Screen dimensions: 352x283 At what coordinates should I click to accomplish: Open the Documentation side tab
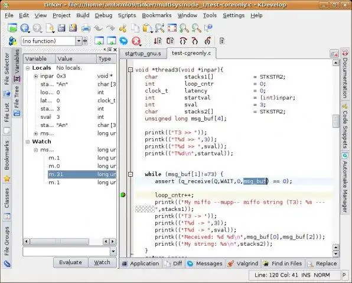tap(345, 74)
